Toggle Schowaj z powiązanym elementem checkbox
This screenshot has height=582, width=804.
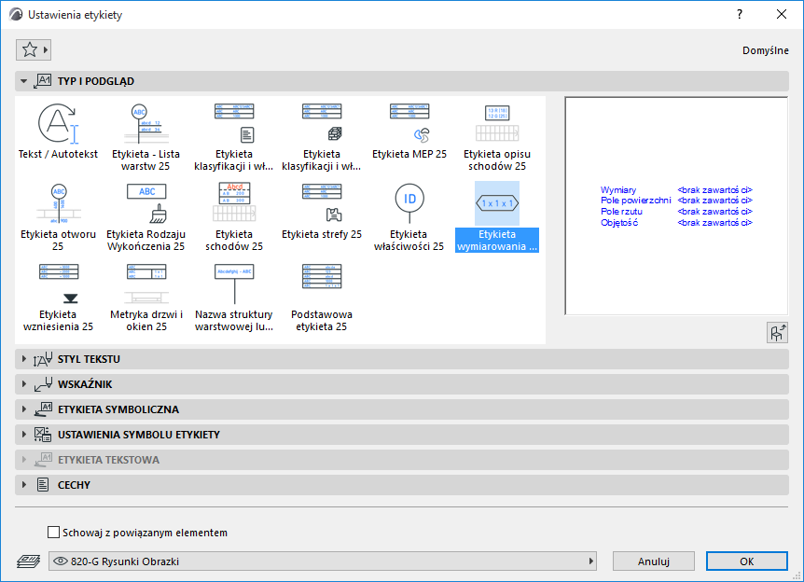pyautogui.click(x=53, y=533)
